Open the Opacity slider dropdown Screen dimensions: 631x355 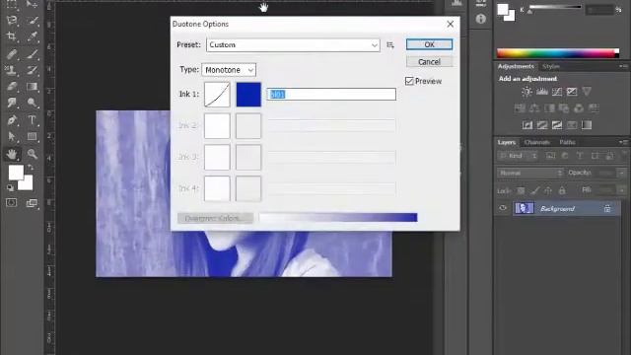622,174
